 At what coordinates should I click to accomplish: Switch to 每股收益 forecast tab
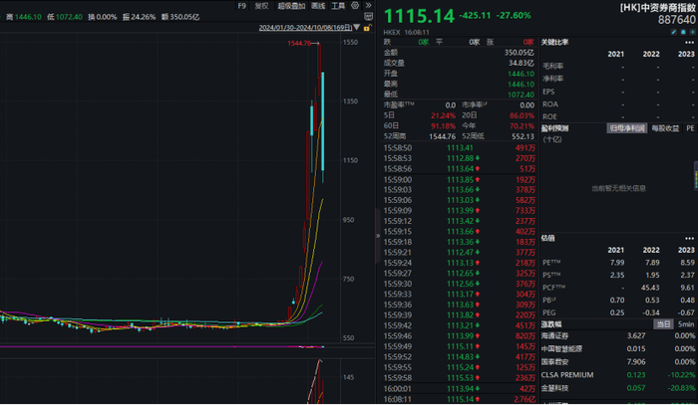tap(665, 128)
